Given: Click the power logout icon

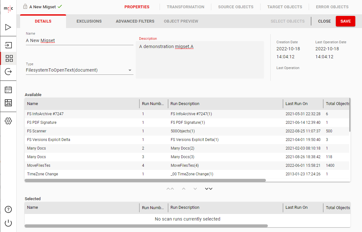Looking at the screenshot, I should tap(8, 223).
